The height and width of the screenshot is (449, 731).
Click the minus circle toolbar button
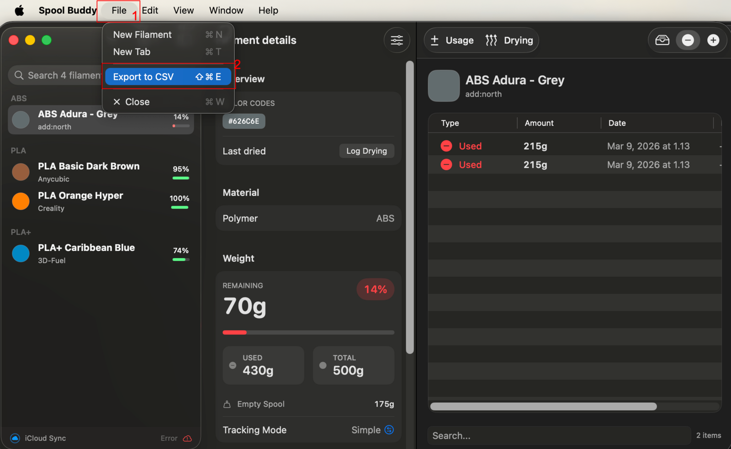click(x=688, y=40)
